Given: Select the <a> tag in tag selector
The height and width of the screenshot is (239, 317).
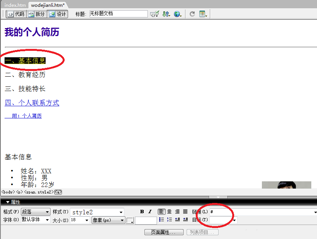Looking at the screenshot, I should pos(58,192).
